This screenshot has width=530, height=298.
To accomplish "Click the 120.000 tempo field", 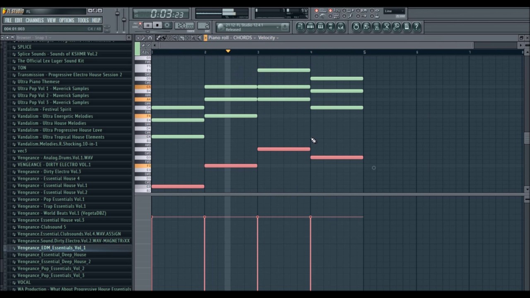I will pyautogui.click(x=184, y=26).
